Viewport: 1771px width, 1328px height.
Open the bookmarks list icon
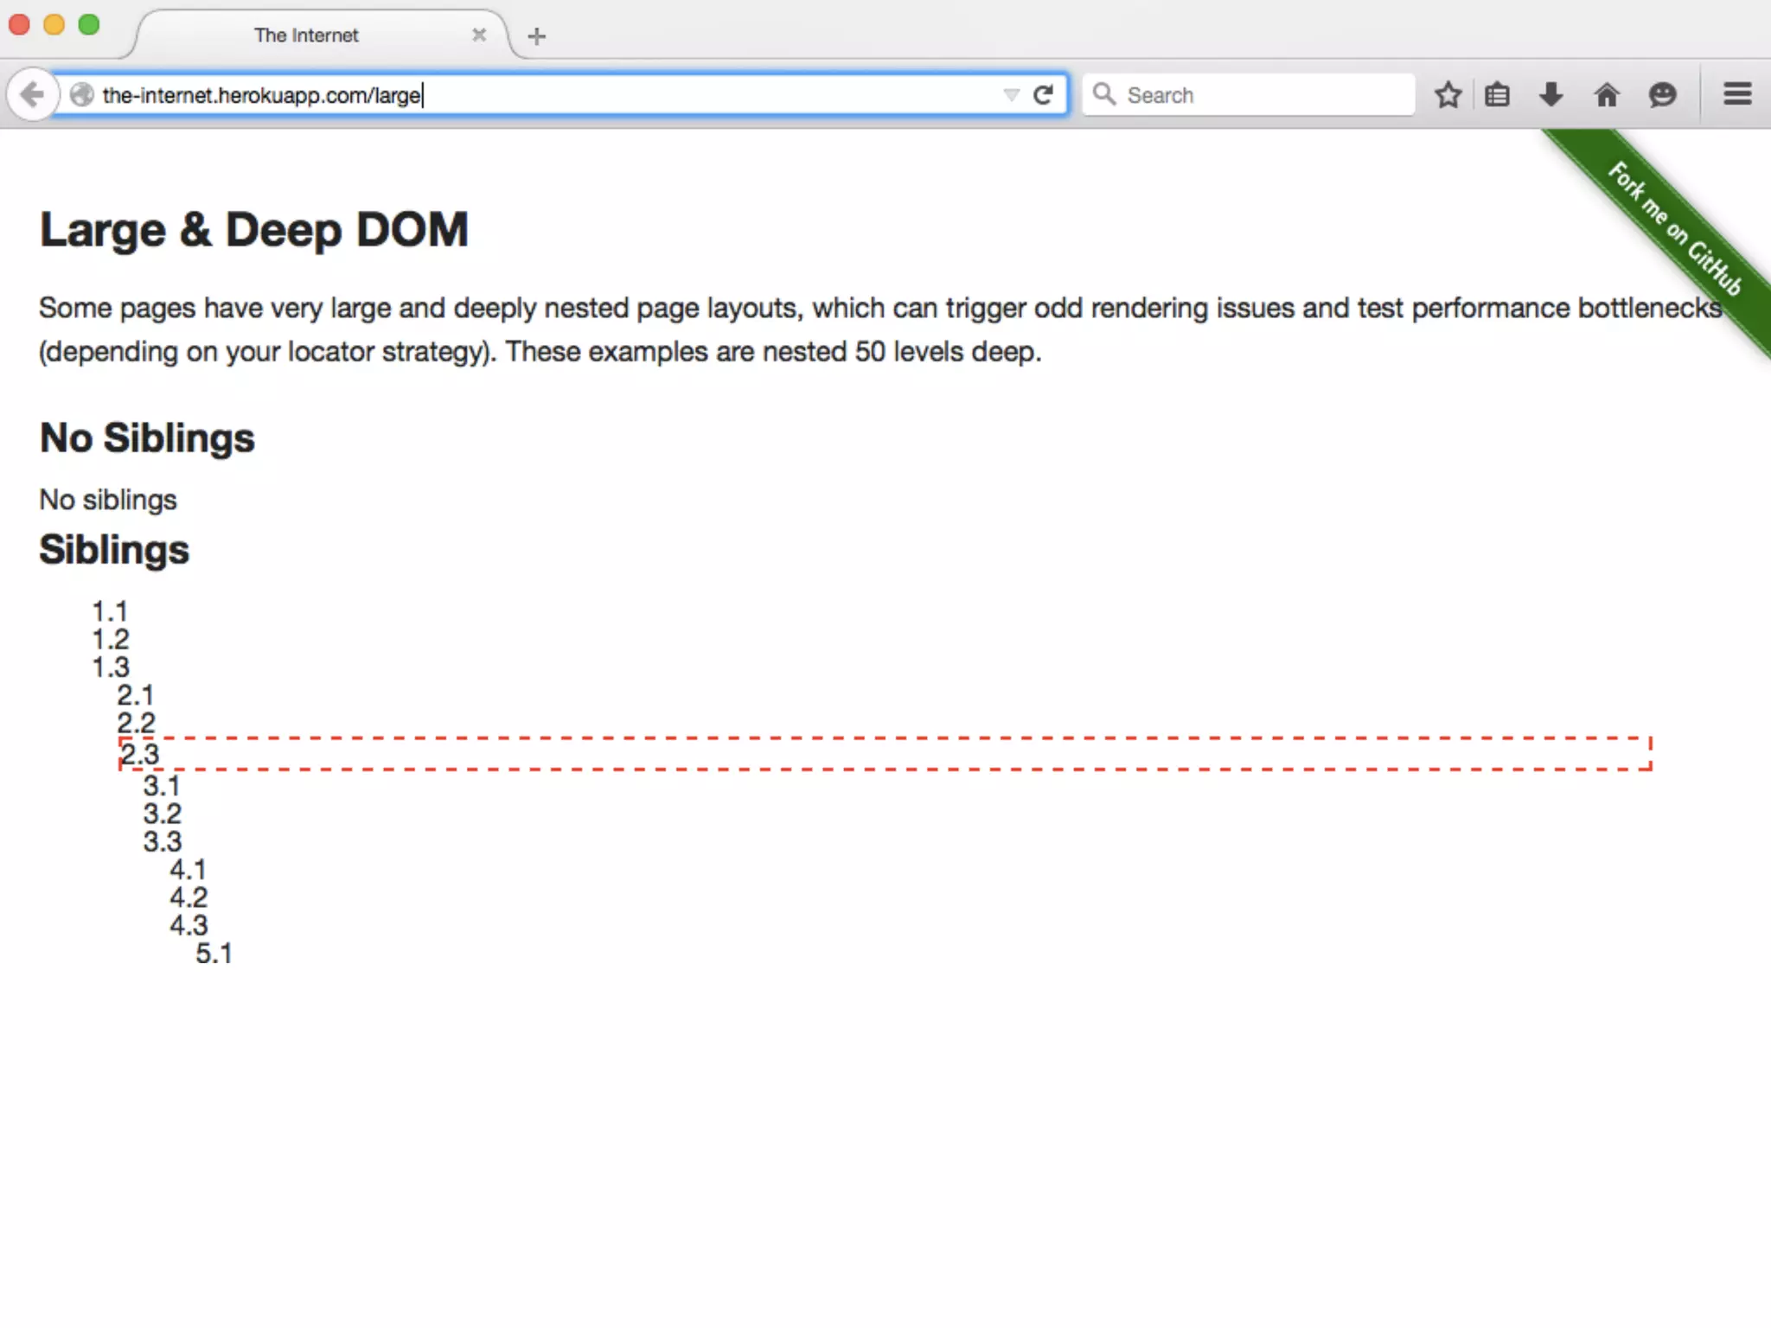click(1498, 94)
